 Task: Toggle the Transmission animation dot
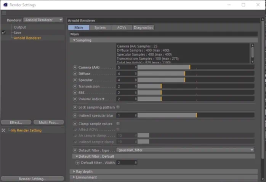[75, 86]
